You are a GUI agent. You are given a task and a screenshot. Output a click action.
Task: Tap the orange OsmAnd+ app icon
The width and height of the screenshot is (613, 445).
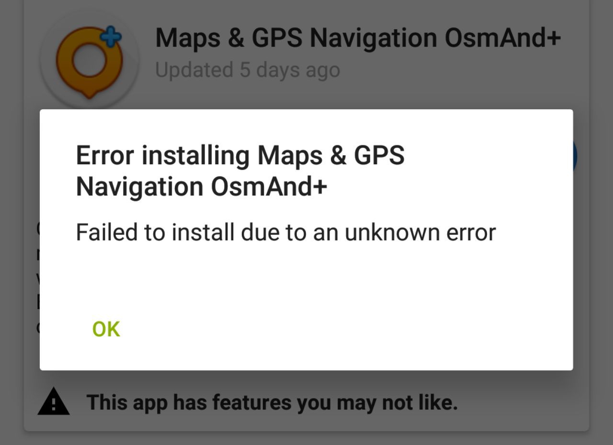pyautogui.click(x=90, y=62)
